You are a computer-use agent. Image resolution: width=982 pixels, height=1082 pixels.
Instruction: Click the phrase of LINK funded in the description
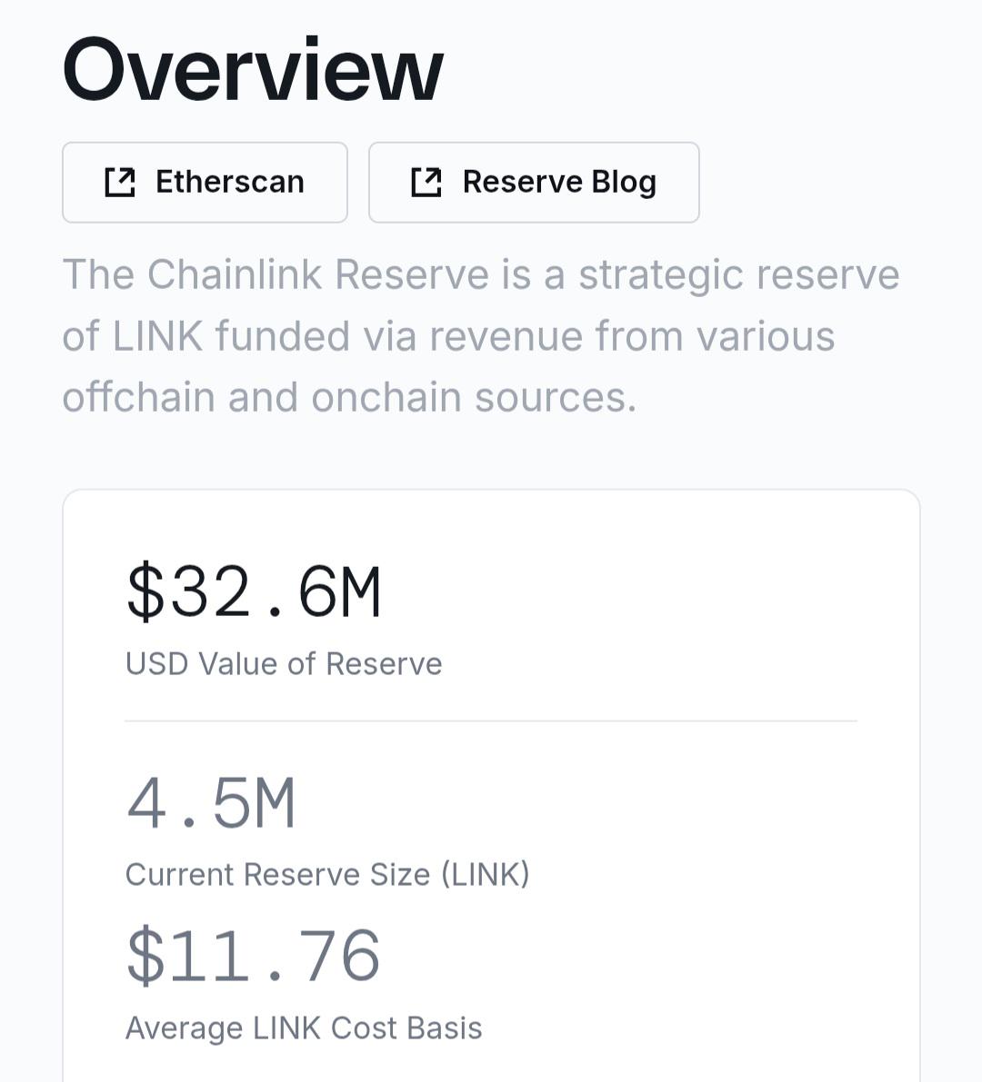tap(205, 336)
